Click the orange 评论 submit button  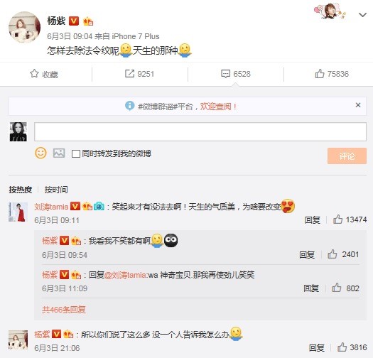[347, 156]
